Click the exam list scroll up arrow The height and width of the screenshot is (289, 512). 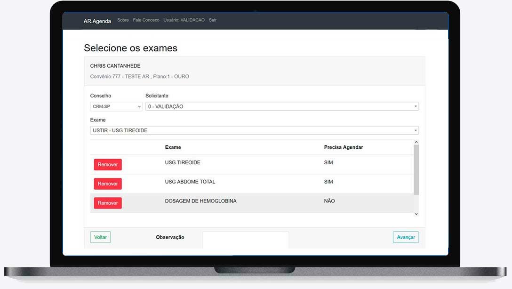coord(416,142)
